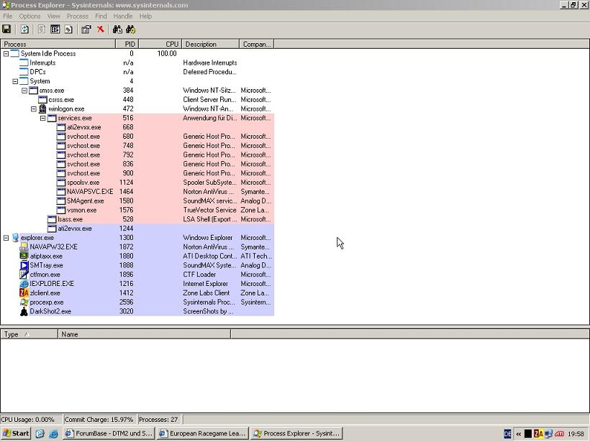Click the SMTray.exe SoundMAX icon
Screen dimensions: 590x442
coord(24,265)
